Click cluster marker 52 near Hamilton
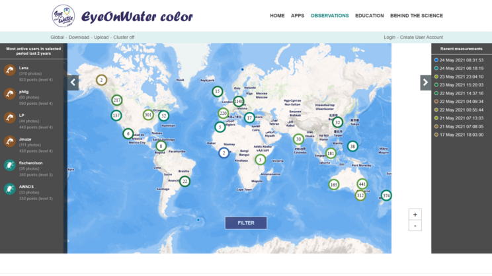The image size is (492, 276). pos(163,116)
